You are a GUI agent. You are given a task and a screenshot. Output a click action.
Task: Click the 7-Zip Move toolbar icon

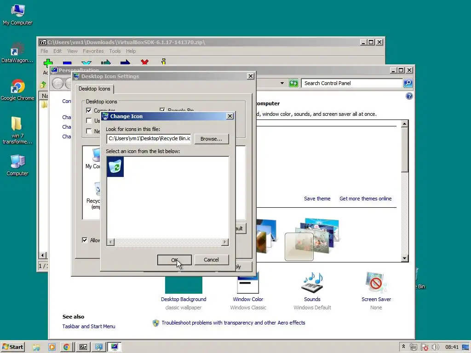click(x=125, y=63)
